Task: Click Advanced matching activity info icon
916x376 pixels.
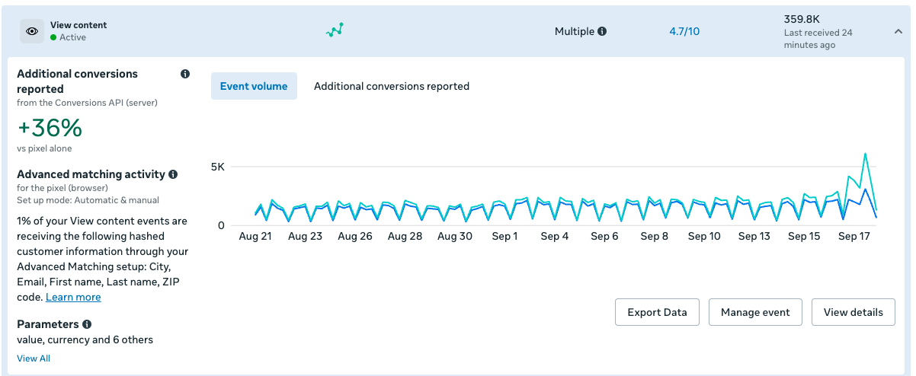Action: click(173, 174)
